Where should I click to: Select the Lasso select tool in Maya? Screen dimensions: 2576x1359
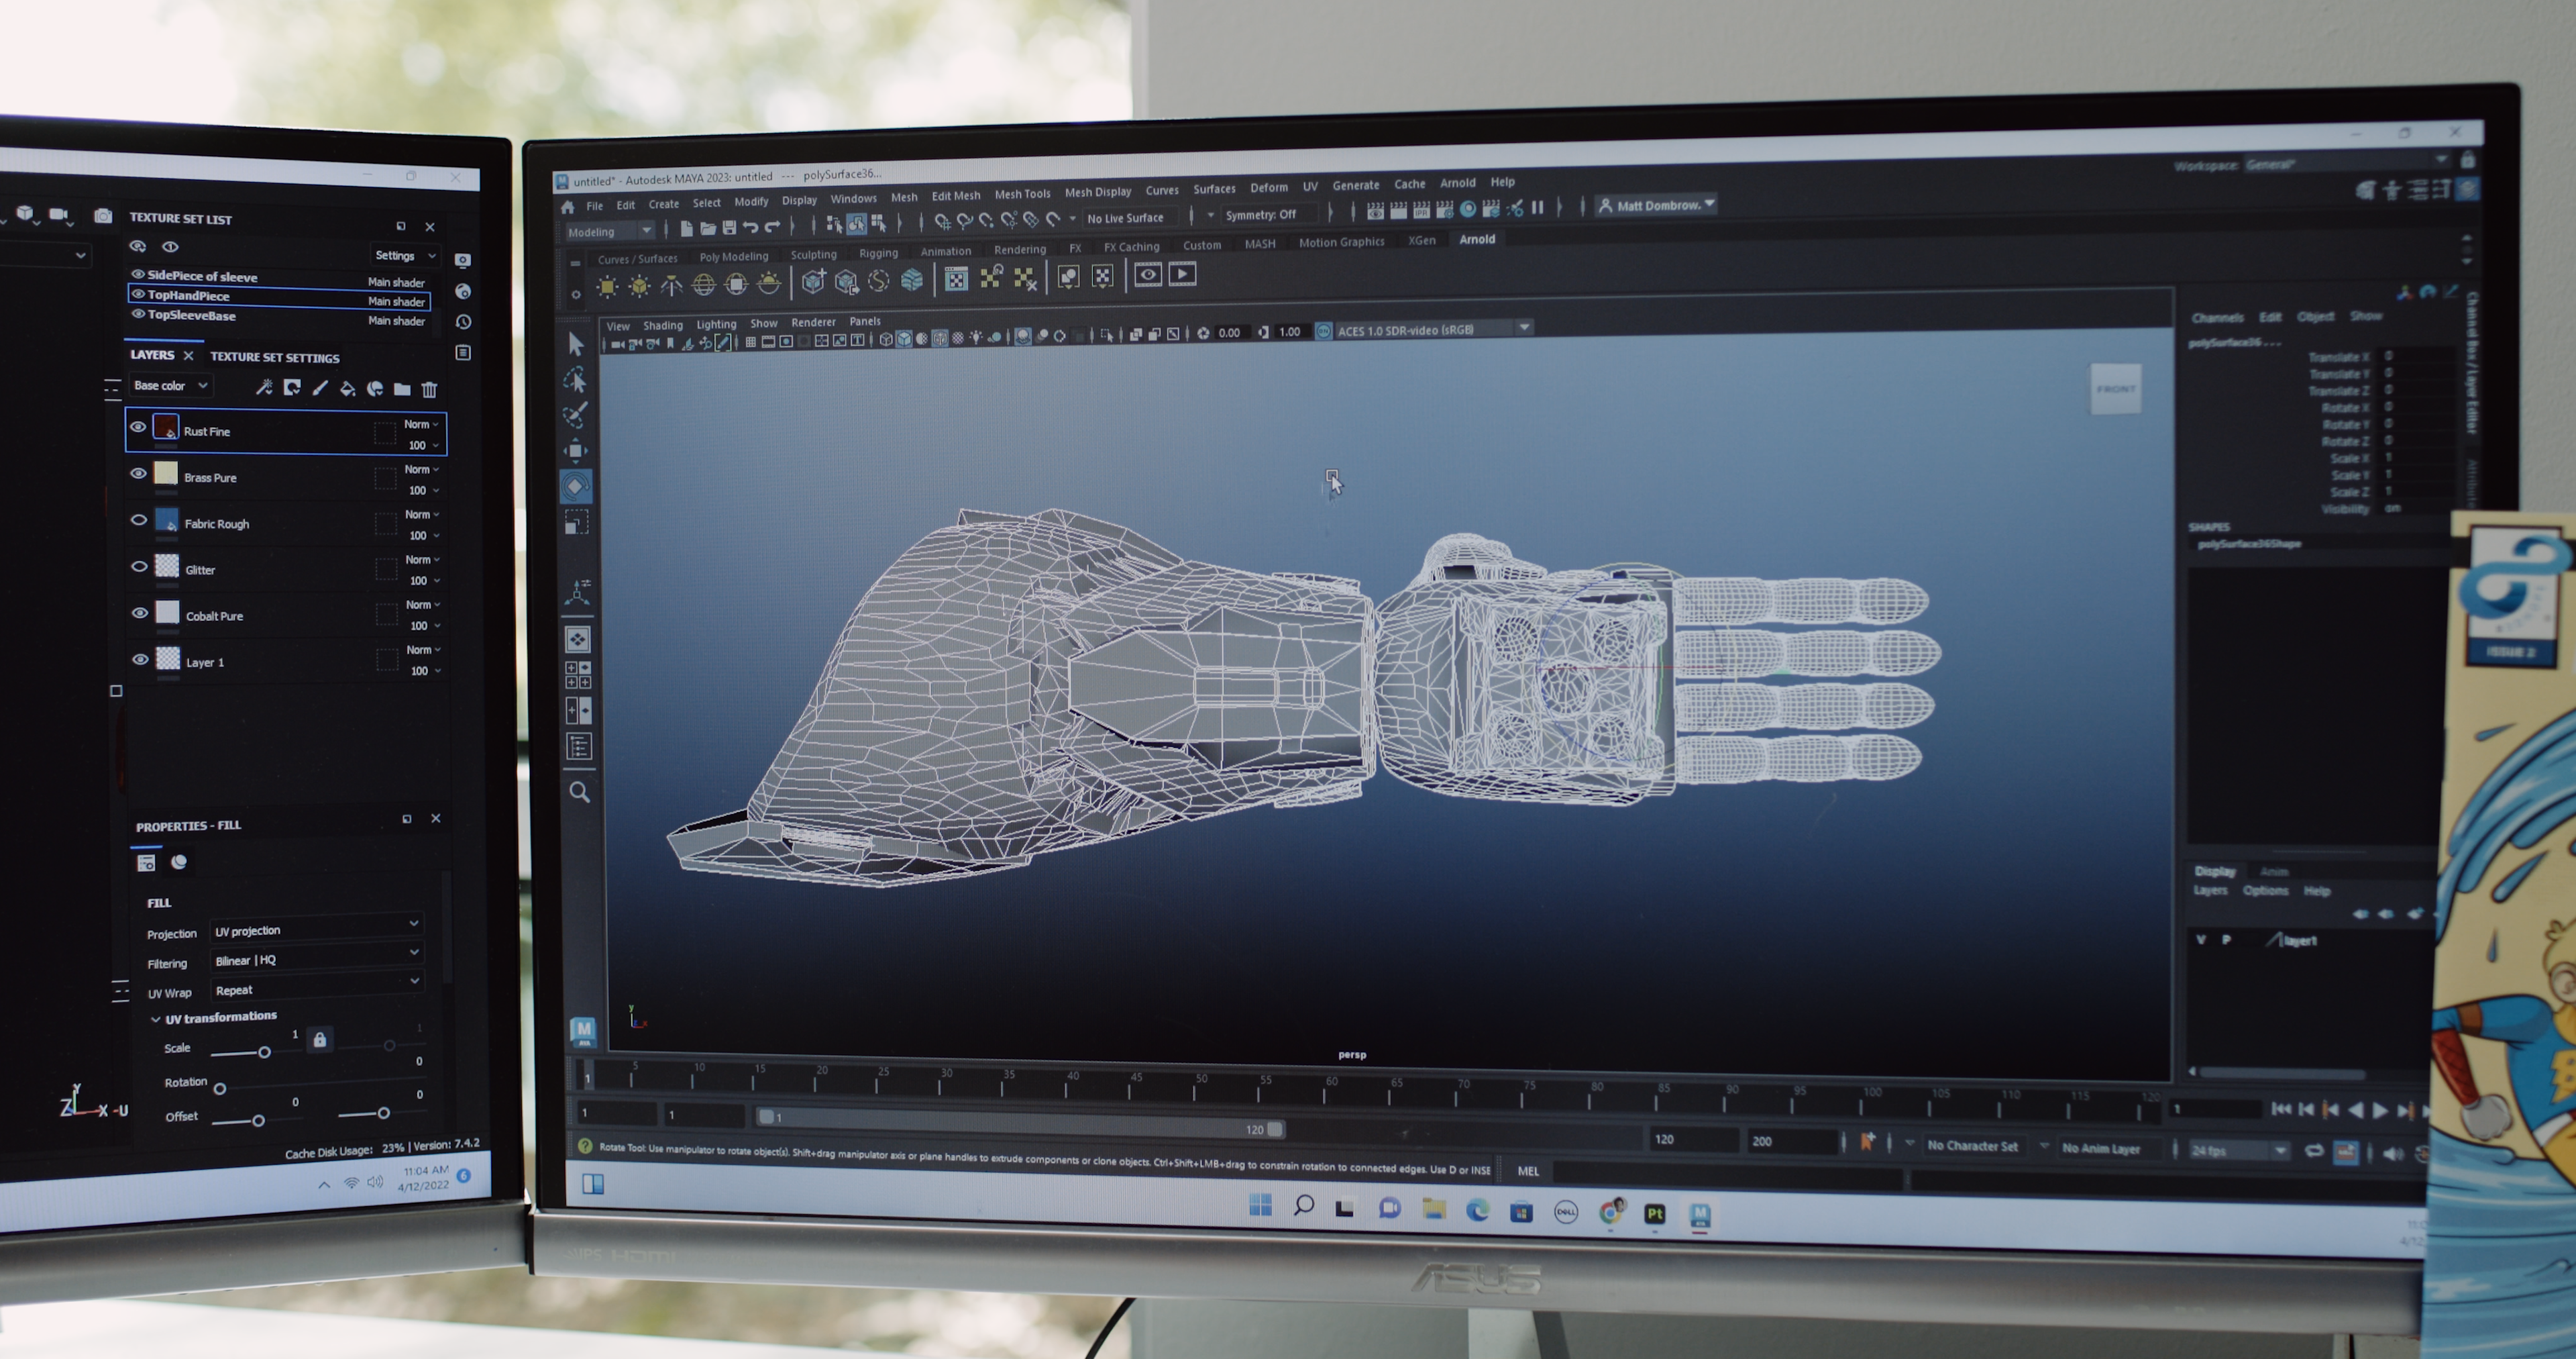[x=575, y=381]
